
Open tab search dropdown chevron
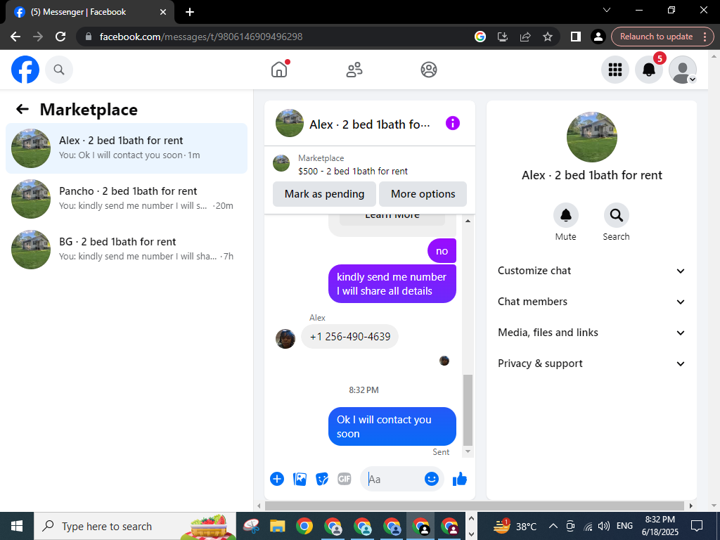coord(607,10)
